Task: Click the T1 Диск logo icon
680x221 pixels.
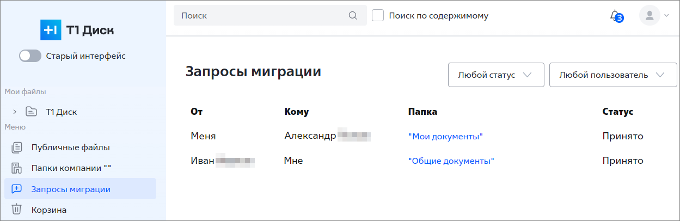Action: (x=51, y=30)
